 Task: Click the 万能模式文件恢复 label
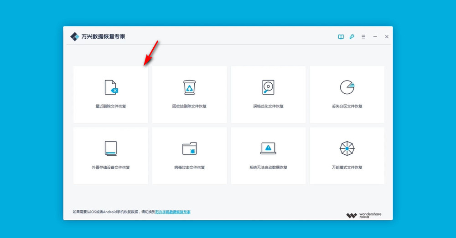click(x=347, y=167)
